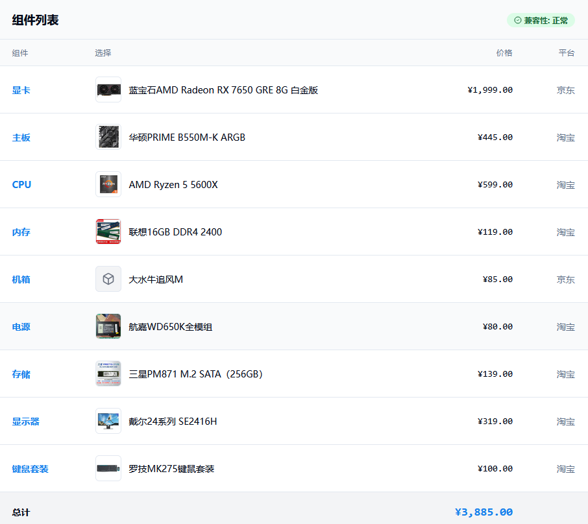The width and height of the screenshot is (588, 524).
Task: Select 联想16GB DDR4 2400 product name
Action: [x=175, y=232]
